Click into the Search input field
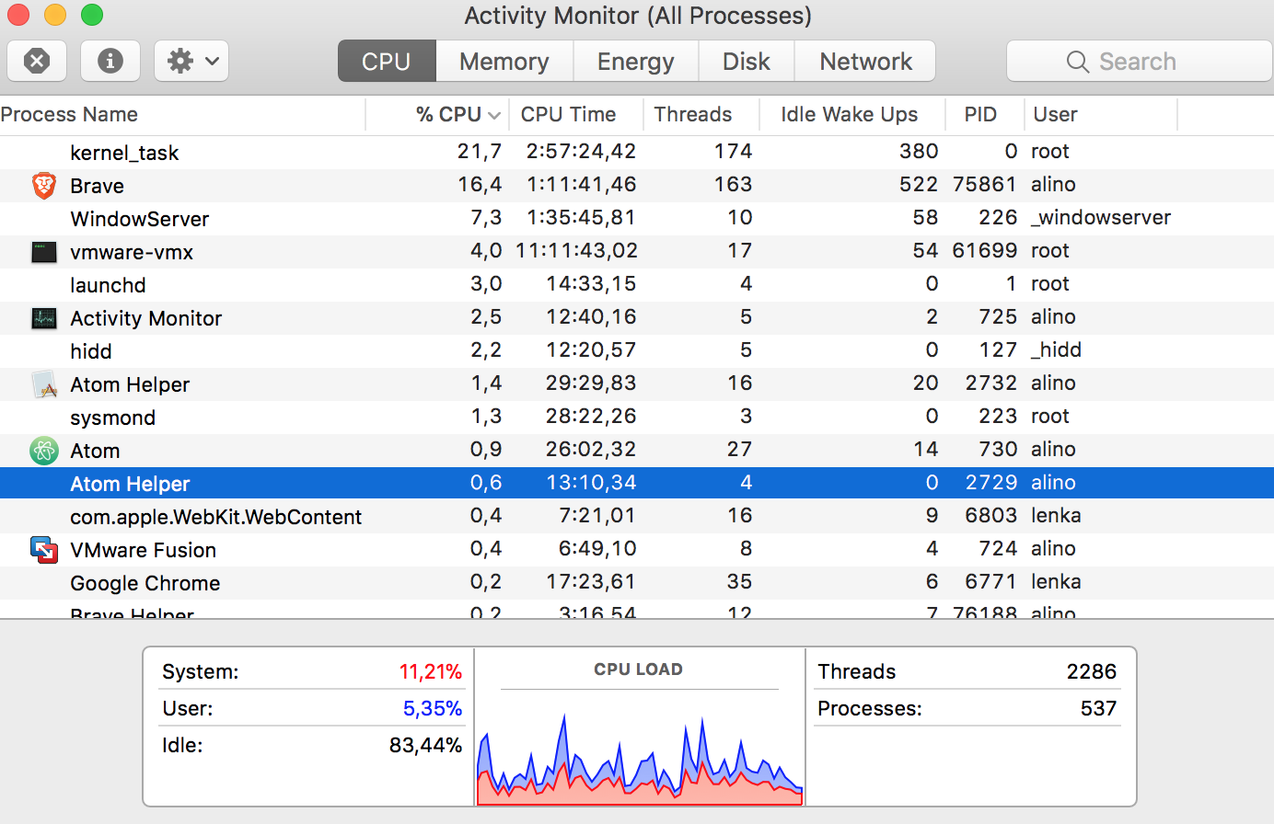 coord(1140,62)
